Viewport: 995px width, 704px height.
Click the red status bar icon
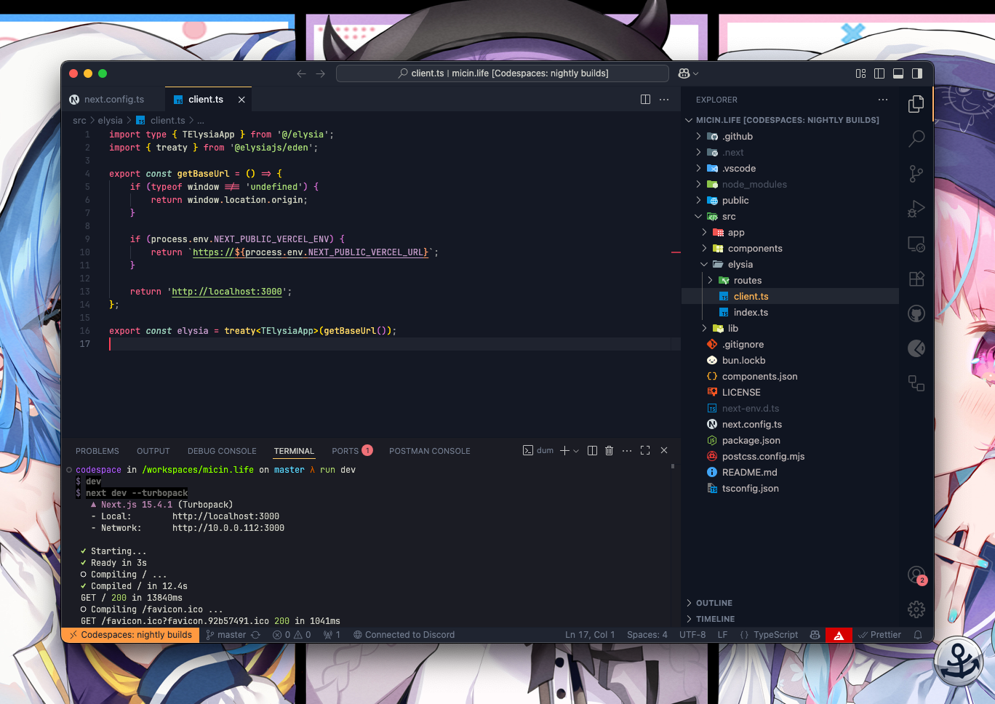839,635
